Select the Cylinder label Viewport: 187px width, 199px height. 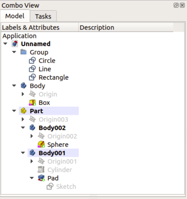(60, 170)
